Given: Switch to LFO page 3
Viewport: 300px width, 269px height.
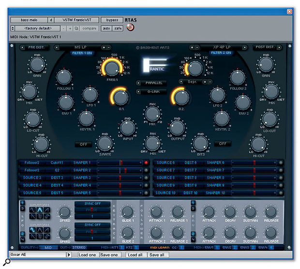Looking at the screenshot, I should pyautogui.click(x=23, y=209).
